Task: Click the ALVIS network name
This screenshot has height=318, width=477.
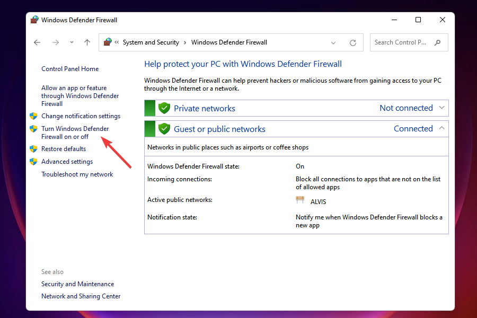Action: coord(318,202)
